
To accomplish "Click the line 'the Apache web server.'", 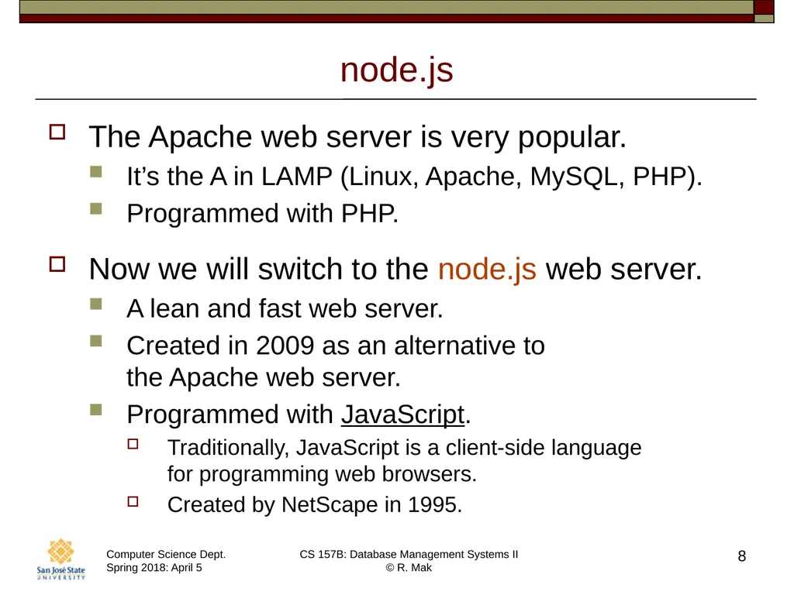I will click(x=264, y=377).
